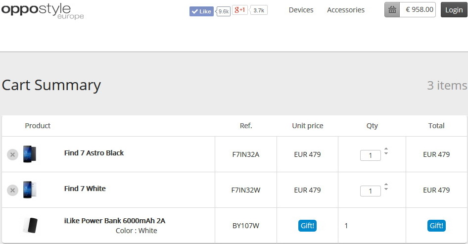Click the Google +1 button
Image resolution: width=468 pixels, height=244 pixels.
coord(240,10)
